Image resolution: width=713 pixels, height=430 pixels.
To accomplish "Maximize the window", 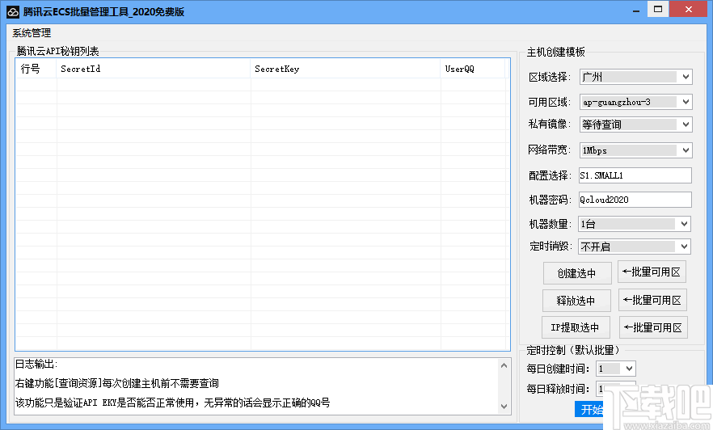I will point(658,9).
